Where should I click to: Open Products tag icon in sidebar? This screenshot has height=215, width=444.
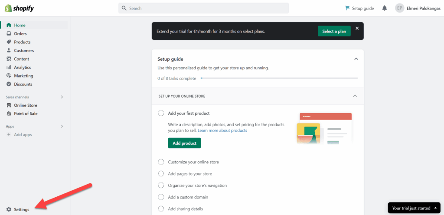(x=9, y=42)
